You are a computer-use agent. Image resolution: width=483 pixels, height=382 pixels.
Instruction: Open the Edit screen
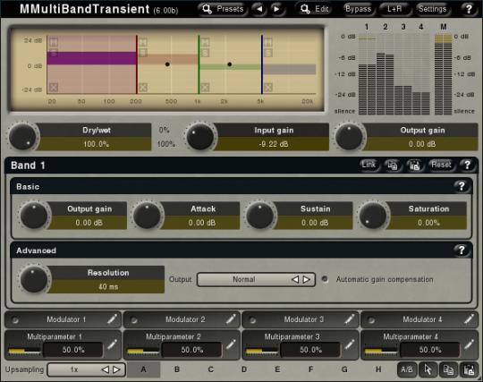pos(314,9)
